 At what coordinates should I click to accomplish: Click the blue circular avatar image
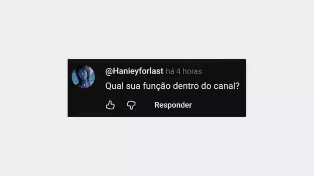click(83, 76)
